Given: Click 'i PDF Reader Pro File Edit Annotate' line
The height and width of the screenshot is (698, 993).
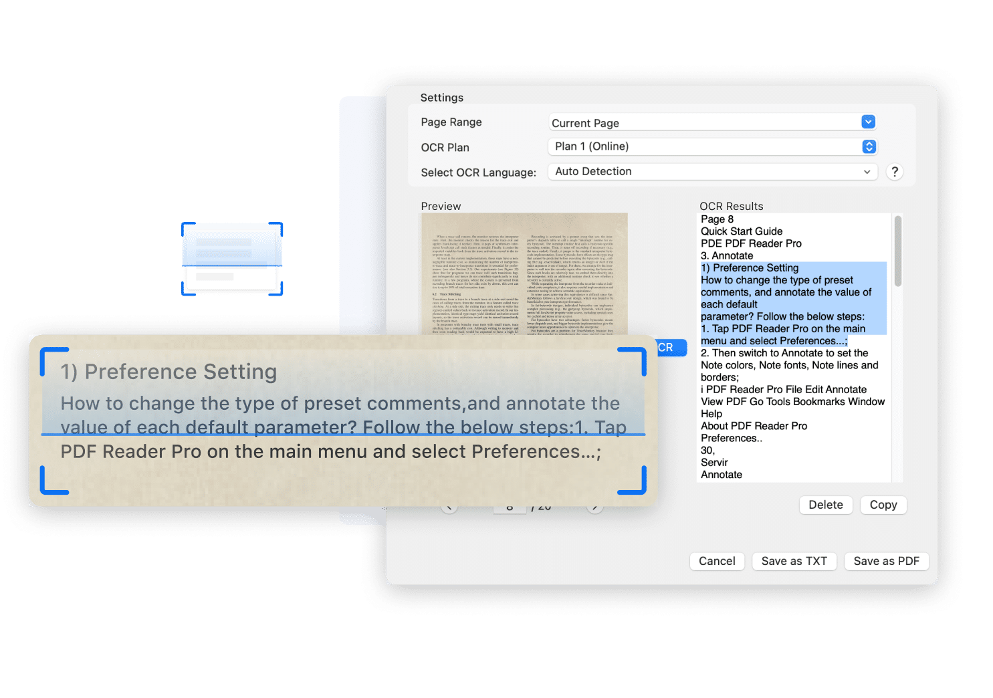Looking at the screenshot, I should click(x=784, y=389).
